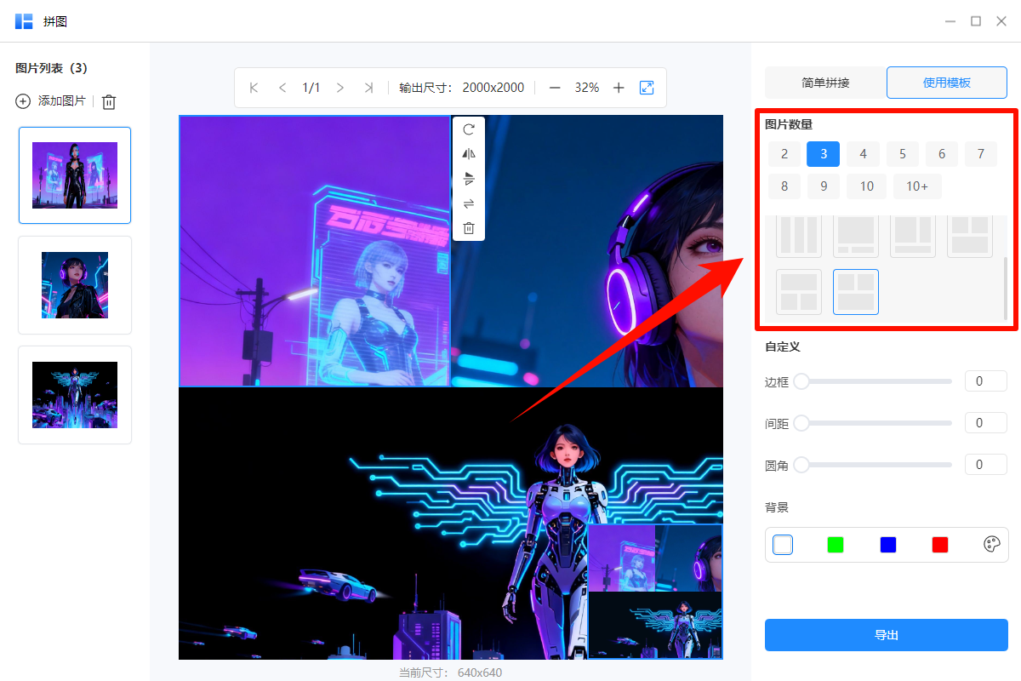Switch to 简单拼接 tab
The image size is (1021, 681).
coord(824,82)
